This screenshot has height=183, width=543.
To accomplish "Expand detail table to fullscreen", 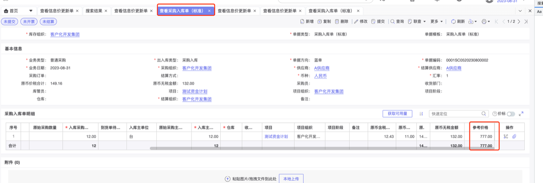I will (x=521, y=114).
